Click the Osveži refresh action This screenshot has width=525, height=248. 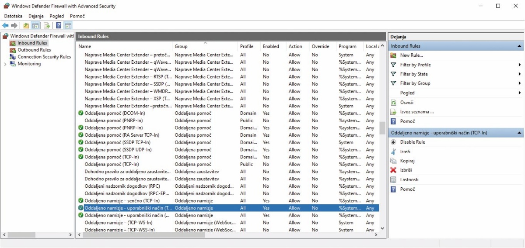[407, 102]
